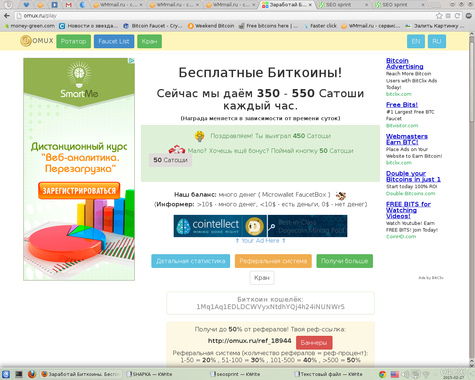Open the Faster click bookmark
This screenshot has width=475, height=380.
[x=320, y=26]
